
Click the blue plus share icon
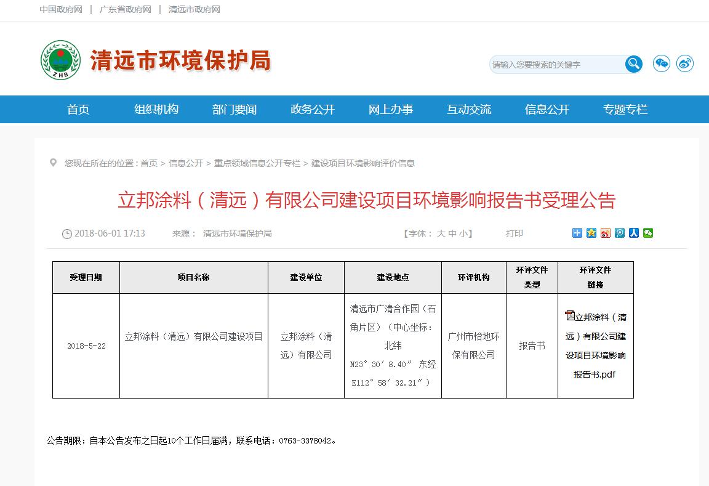coord(577,233)
